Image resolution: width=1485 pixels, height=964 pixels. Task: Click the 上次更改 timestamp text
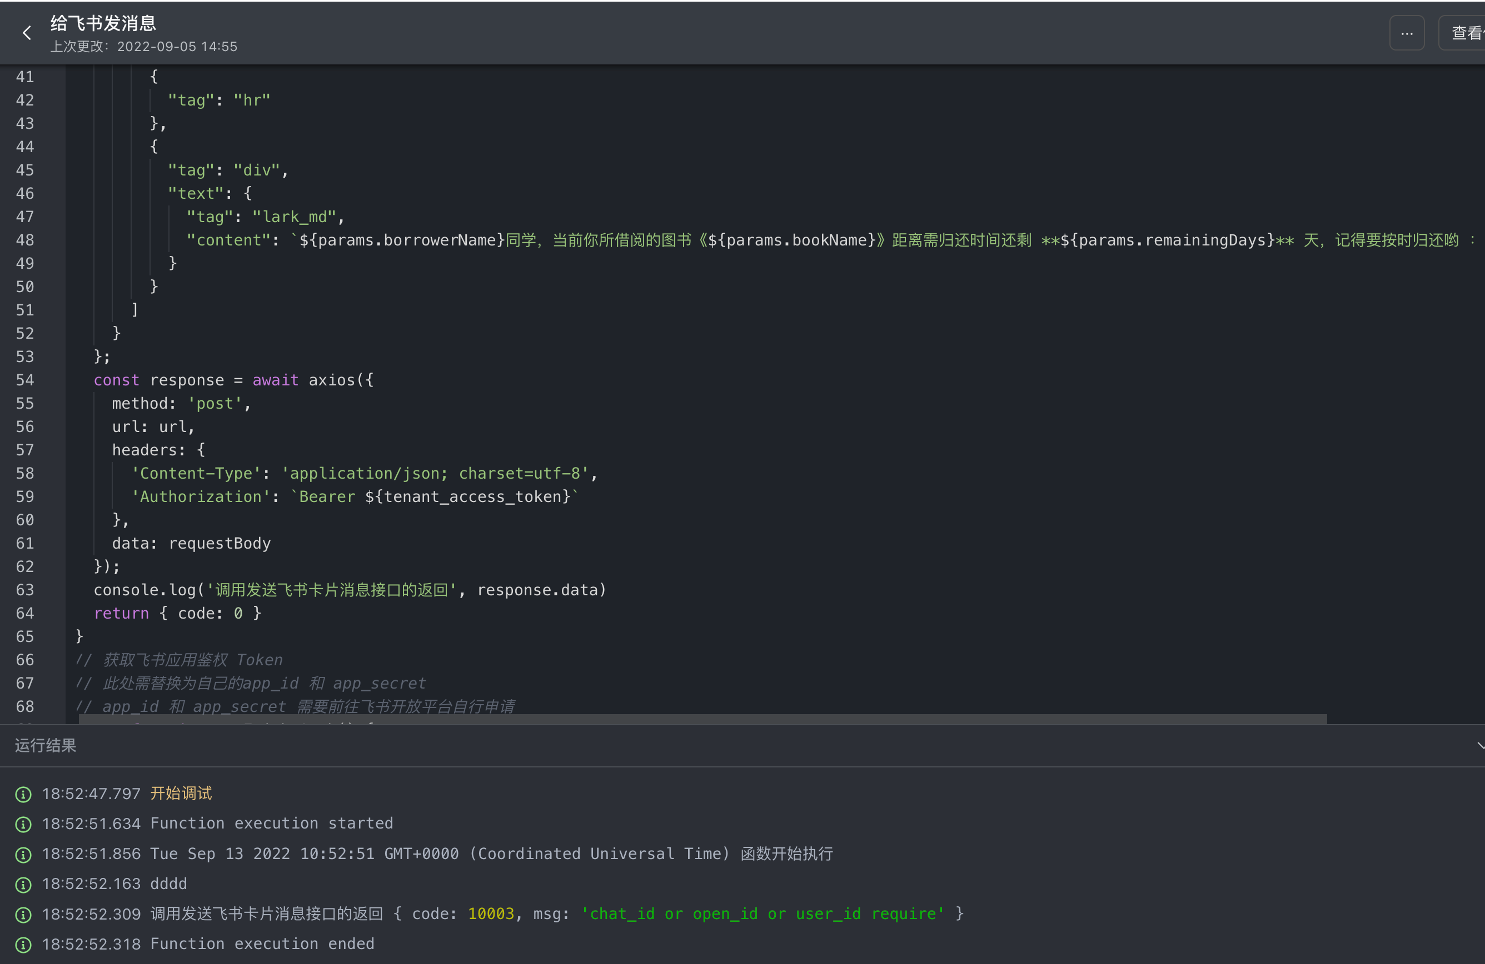tap(143, 47)
